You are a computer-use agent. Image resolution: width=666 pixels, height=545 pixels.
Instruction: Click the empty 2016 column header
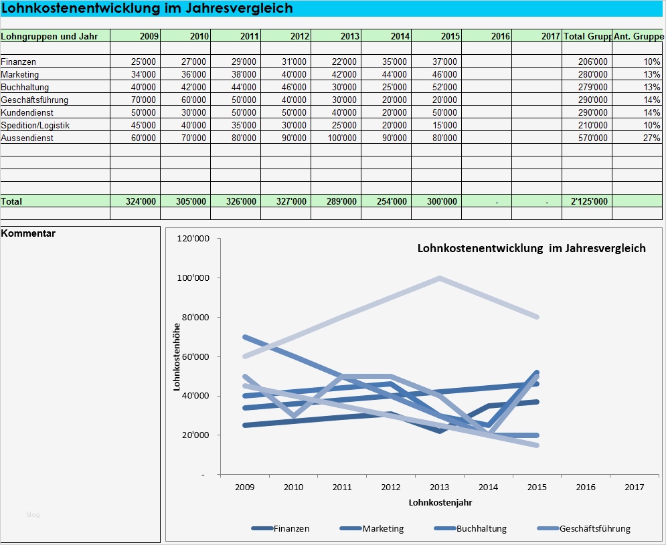[x=495, y=37]
